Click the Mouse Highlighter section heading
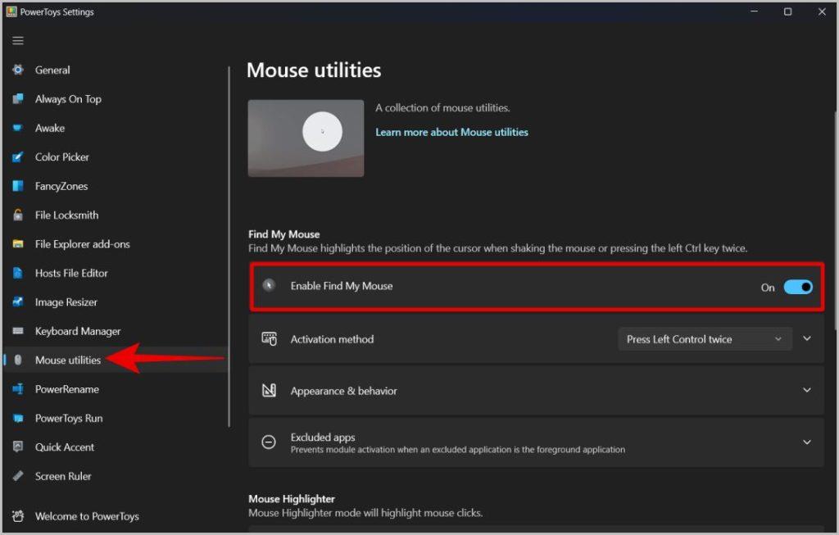Image resolution: width=839 pixels, height=535 pixels. pyautogui.click(x=292, y=499)
